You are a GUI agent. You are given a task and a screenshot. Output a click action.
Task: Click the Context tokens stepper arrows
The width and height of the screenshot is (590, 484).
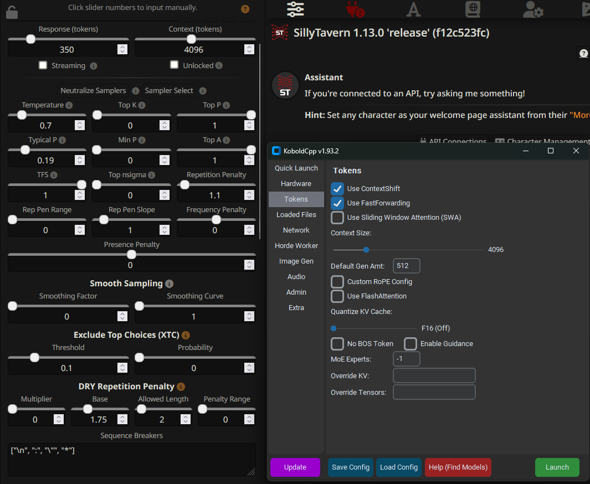coord(249,50)
